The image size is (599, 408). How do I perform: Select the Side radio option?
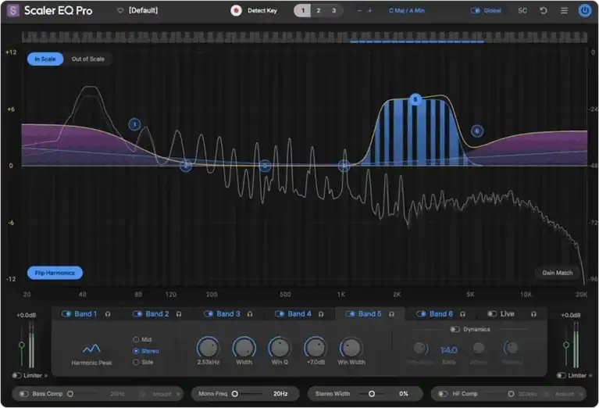[136, 362]
